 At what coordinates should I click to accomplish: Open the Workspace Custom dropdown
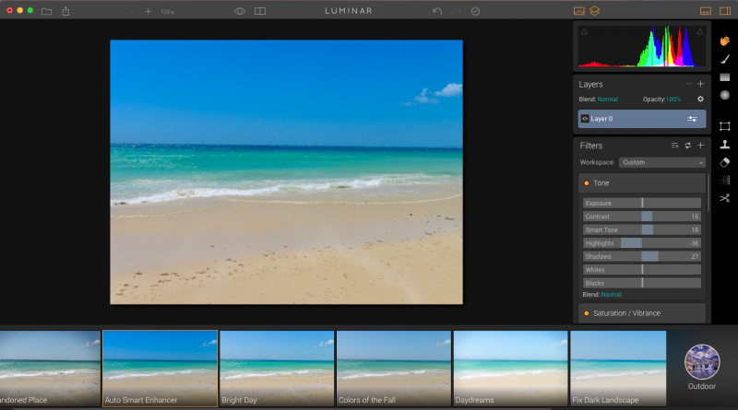[x=662, y=162]
